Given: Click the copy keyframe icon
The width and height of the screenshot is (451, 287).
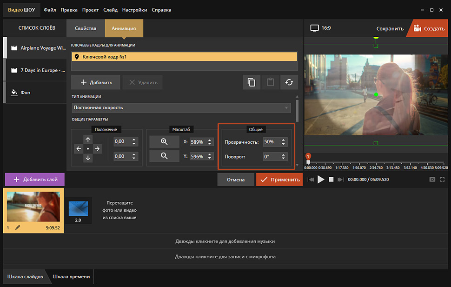Looking at the screenshot, I should pyautogui.click(x=252, y=82).
